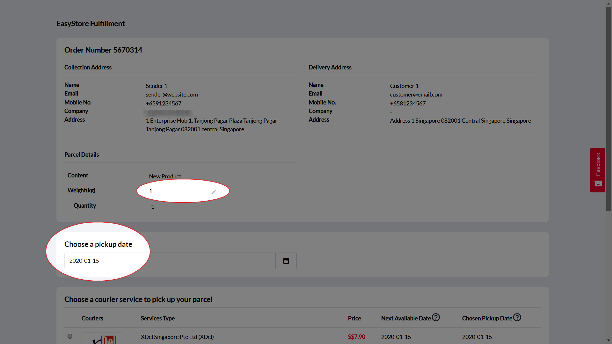Click the Services Type column header
The image size is (612, 344).
tap(157, 318)
